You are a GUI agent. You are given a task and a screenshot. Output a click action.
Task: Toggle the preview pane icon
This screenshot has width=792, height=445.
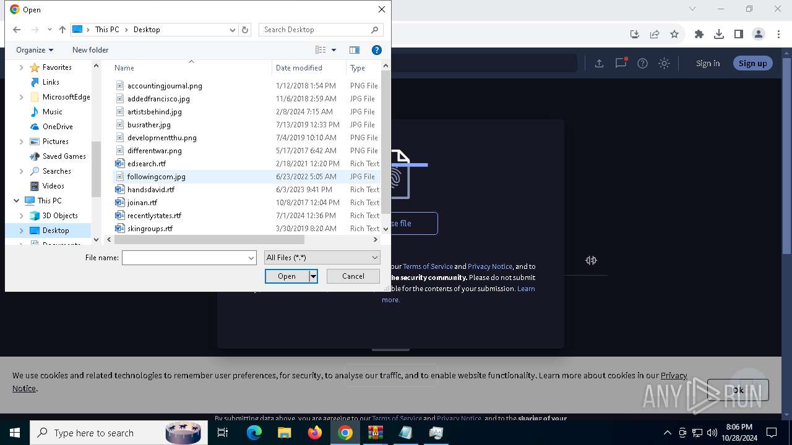coord(355,50)
